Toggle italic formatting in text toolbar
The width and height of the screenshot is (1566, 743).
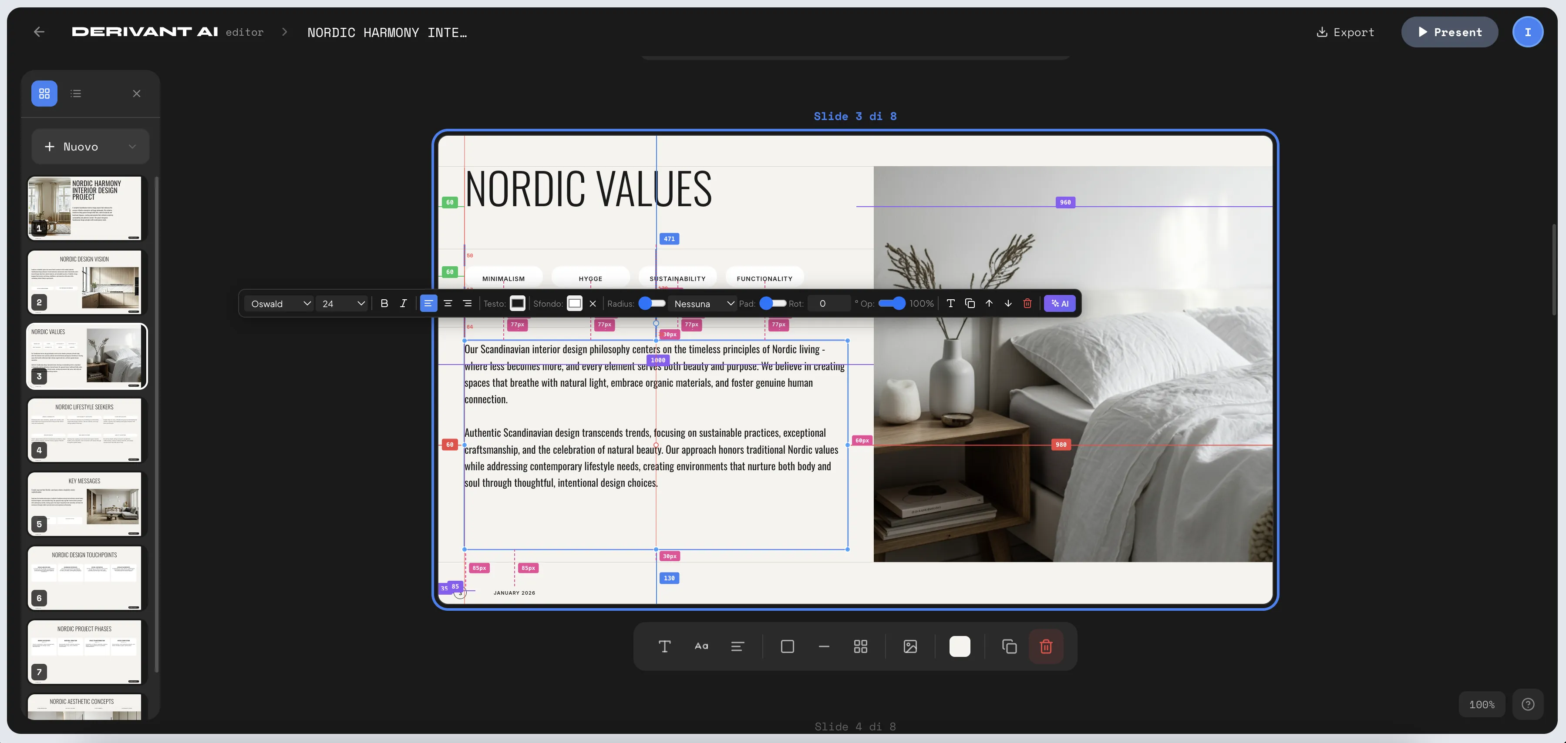[x=403, y=304]
